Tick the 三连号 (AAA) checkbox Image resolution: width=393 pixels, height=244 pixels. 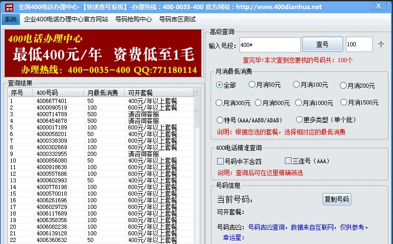pos(288,161)
